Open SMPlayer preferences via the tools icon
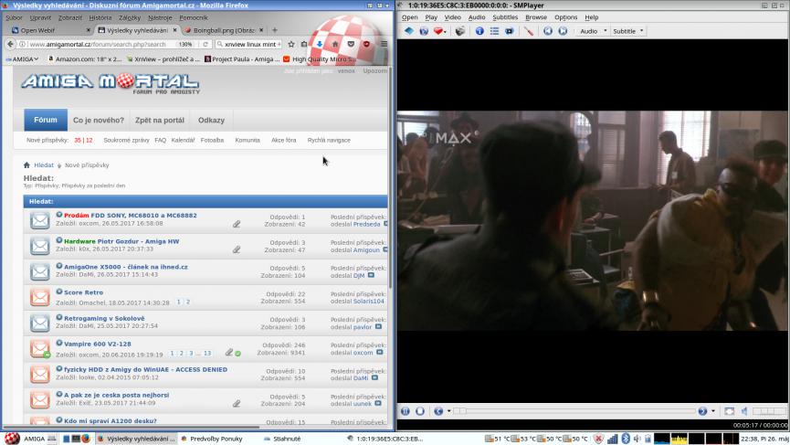Screen dimensions: 790x445 coord(529,31)
